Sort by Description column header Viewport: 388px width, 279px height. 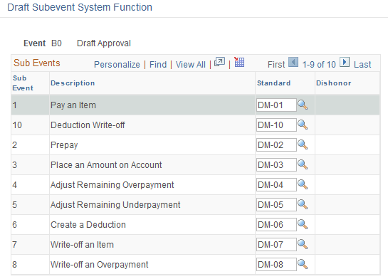click(73, 83)
